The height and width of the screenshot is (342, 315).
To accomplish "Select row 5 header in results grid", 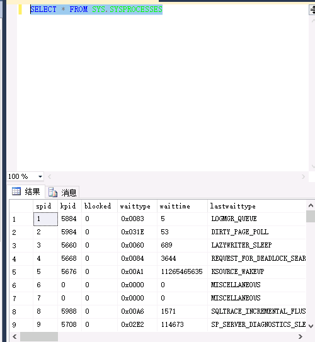I will [21, 272].
